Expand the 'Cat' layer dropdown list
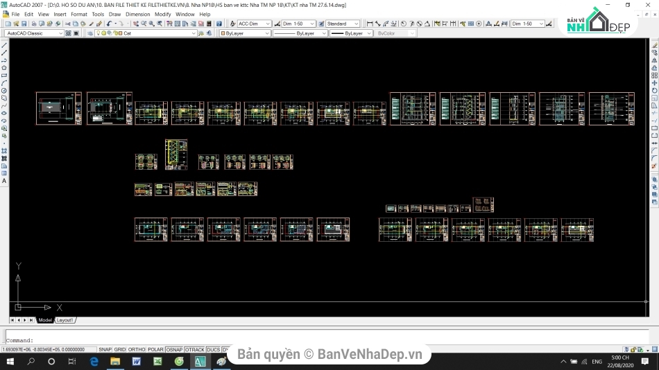 (x=194, y=33)
